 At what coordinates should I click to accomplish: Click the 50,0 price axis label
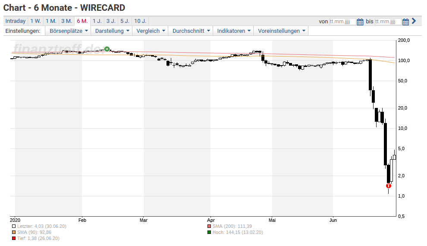(x=403, y=81)
